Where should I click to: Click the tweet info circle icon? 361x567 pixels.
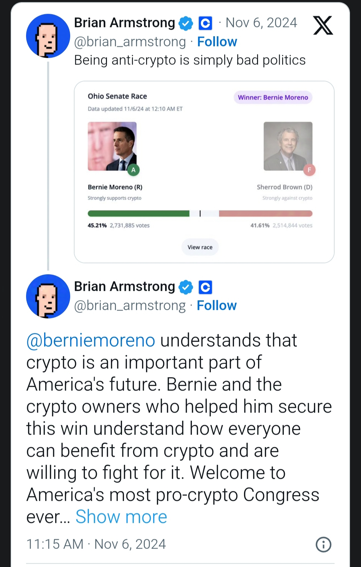tap(323, 544)
